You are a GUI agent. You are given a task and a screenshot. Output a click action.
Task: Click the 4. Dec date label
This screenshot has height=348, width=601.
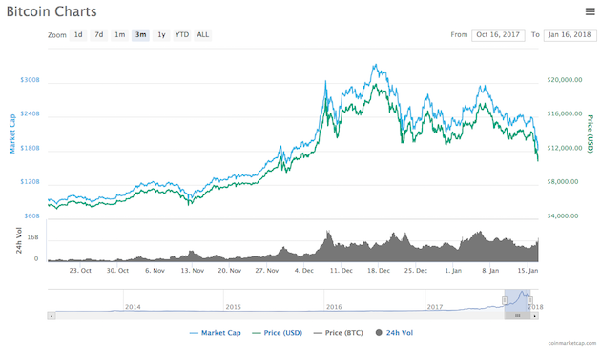click(304, 271)
